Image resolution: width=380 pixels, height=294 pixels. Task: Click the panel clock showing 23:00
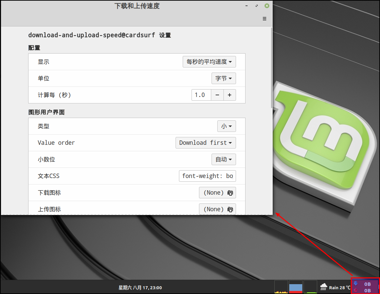point(140,288)
